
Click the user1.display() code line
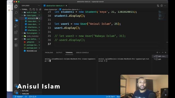pos(67,28)
